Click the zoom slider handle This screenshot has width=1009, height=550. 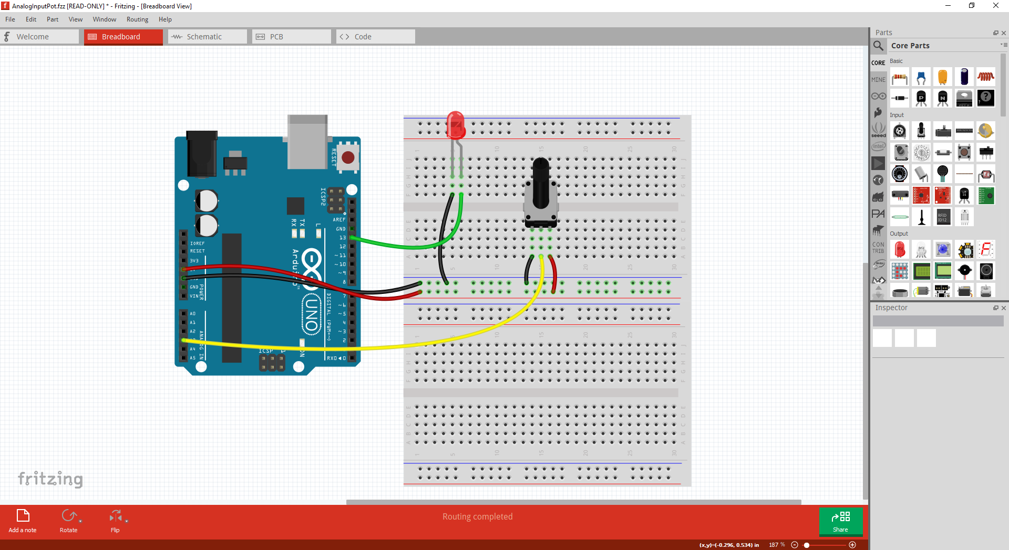click(807, 545)
